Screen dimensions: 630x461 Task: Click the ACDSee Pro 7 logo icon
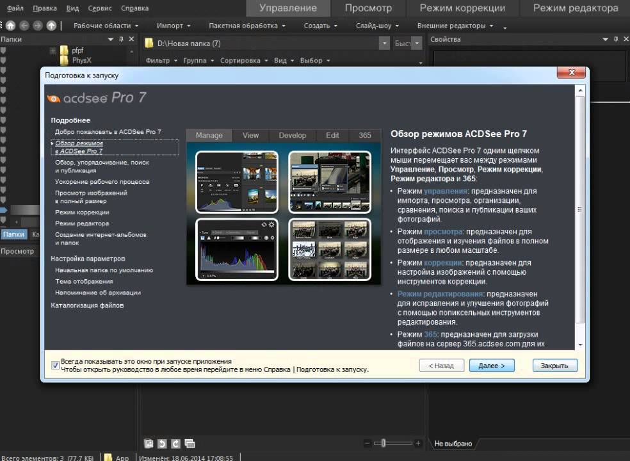point(53,99)
